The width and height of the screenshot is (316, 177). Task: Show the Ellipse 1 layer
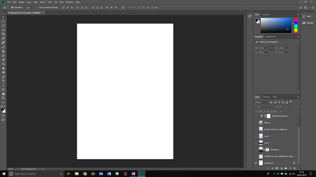coord(256,123)
